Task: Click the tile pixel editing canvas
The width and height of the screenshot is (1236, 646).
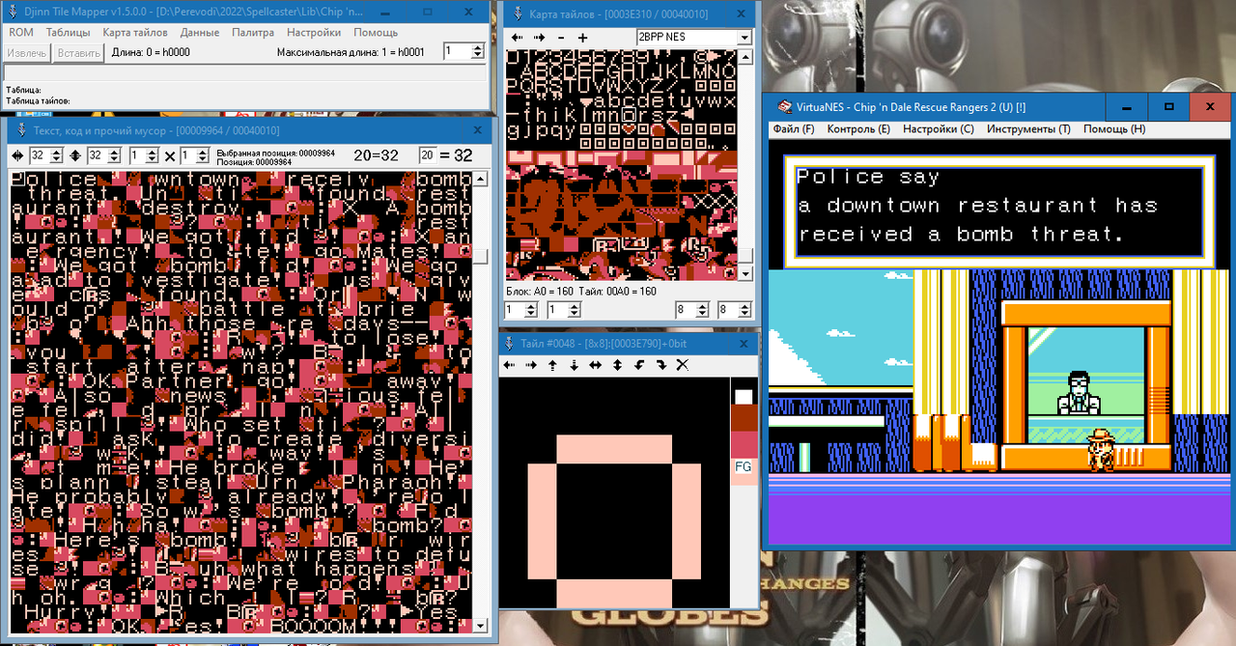Action: (x=614, y=492)
